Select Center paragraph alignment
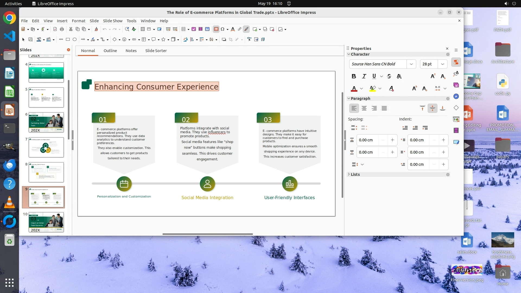The image size is (521, 293). (364, 108)
